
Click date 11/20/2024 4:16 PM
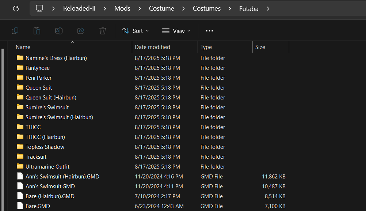pos(159,176)
